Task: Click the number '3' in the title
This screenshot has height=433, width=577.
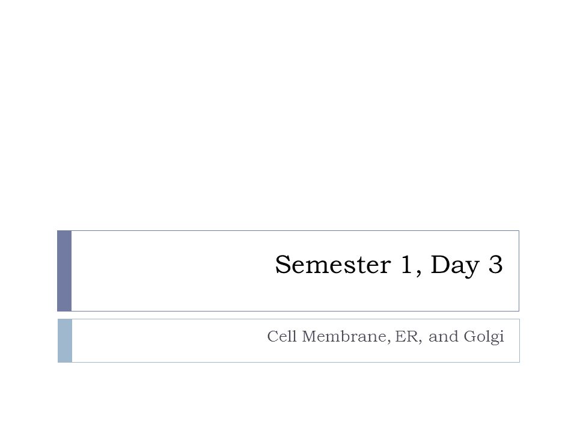Action: tap(496, 265)
